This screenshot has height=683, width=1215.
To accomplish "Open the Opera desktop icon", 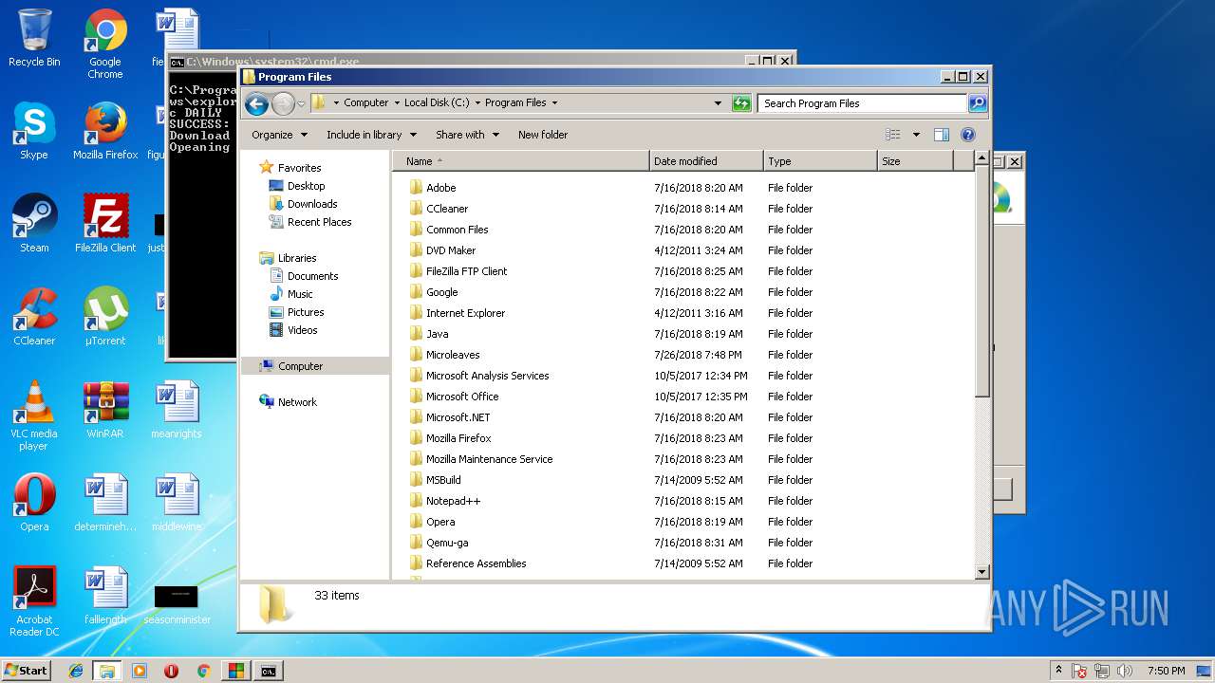I will click(x=34, y=503).
